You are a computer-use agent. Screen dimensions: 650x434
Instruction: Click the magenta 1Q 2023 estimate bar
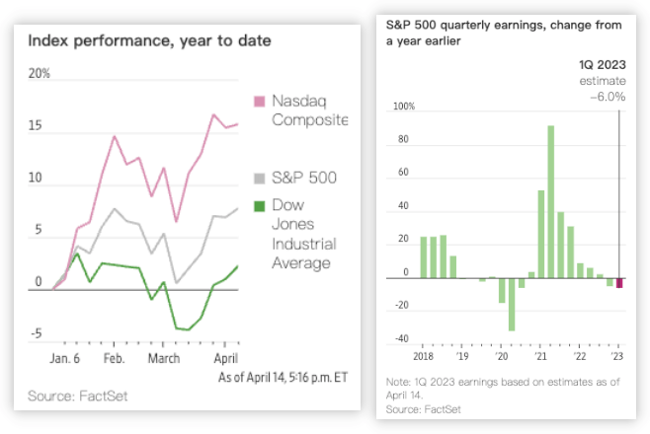[x=619, y=283]
